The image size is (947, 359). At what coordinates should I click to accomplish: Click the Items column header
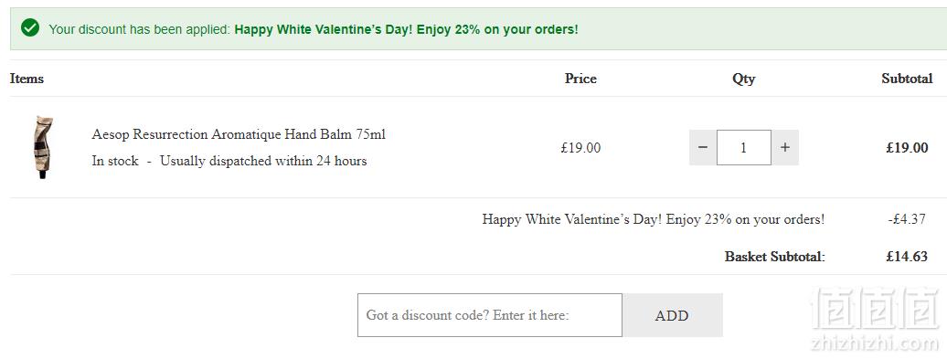[x=27, y=79]
